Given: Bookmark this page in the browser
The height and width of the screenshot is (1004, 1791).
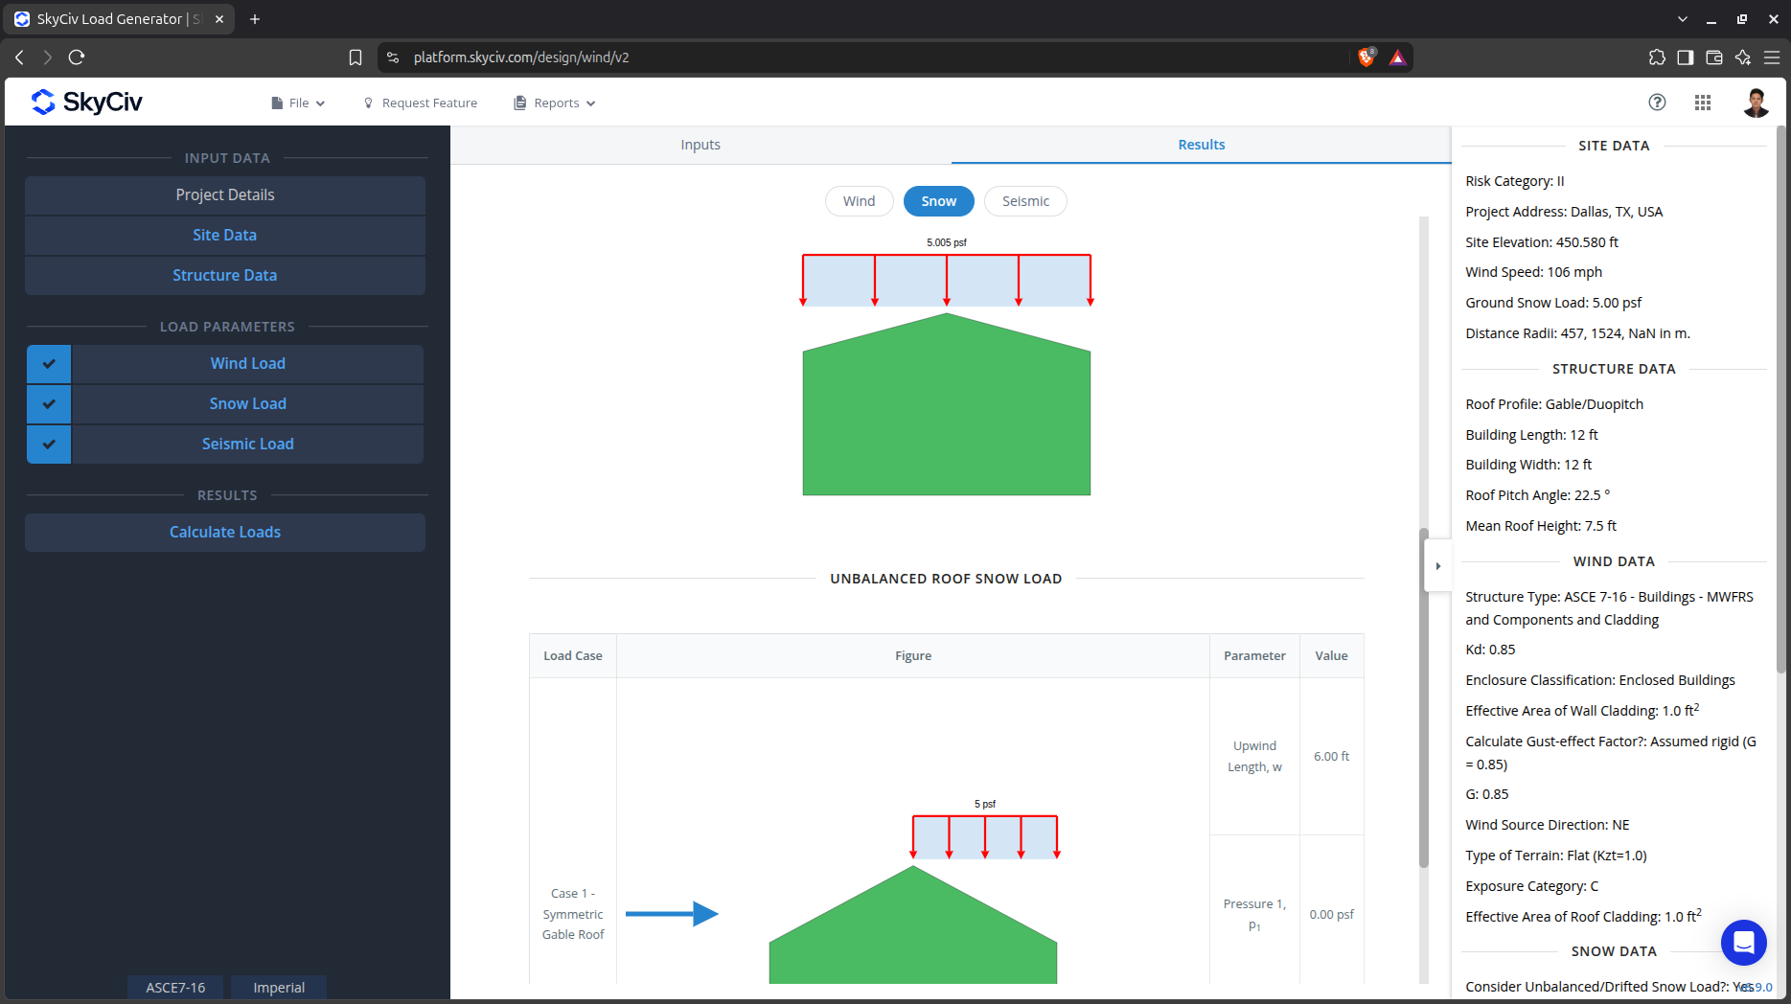Looking at the screenshot, I should click(x=356, y=57).
